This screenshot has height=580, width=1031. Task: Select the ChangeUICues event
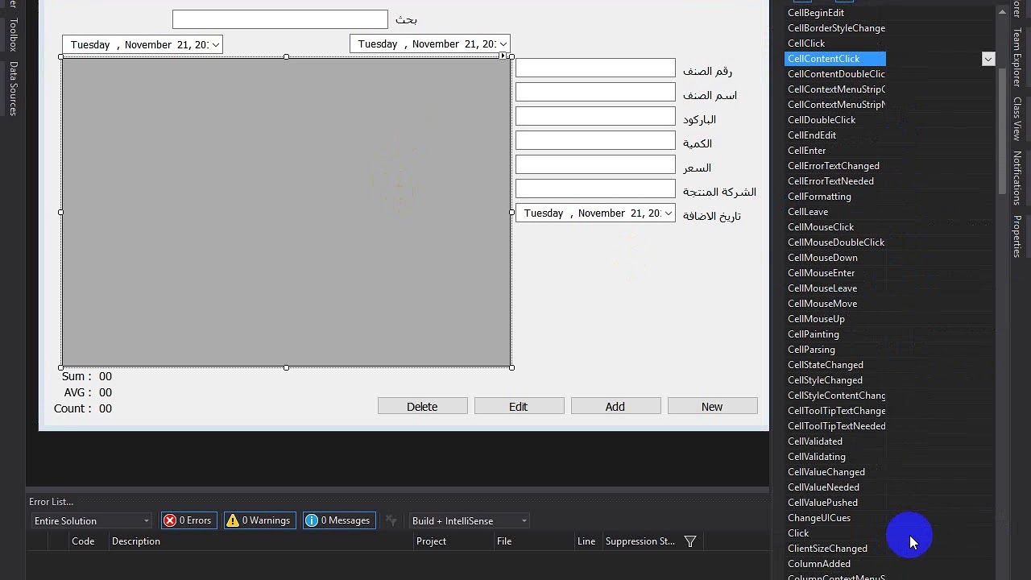(819, 518)
